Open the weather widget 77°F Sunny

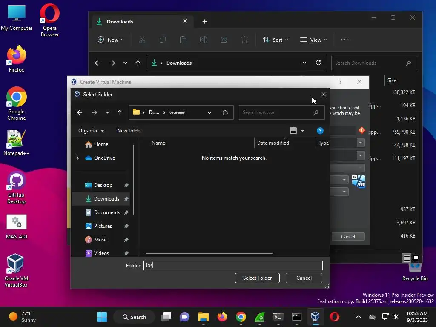(22, 317)
